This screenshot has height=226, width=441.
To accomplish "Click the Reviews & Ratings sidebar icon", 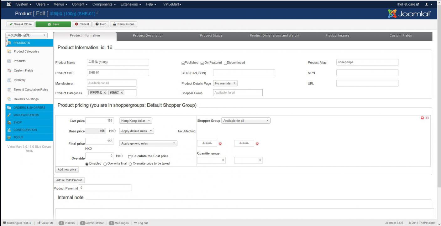I will pos(9,99).
